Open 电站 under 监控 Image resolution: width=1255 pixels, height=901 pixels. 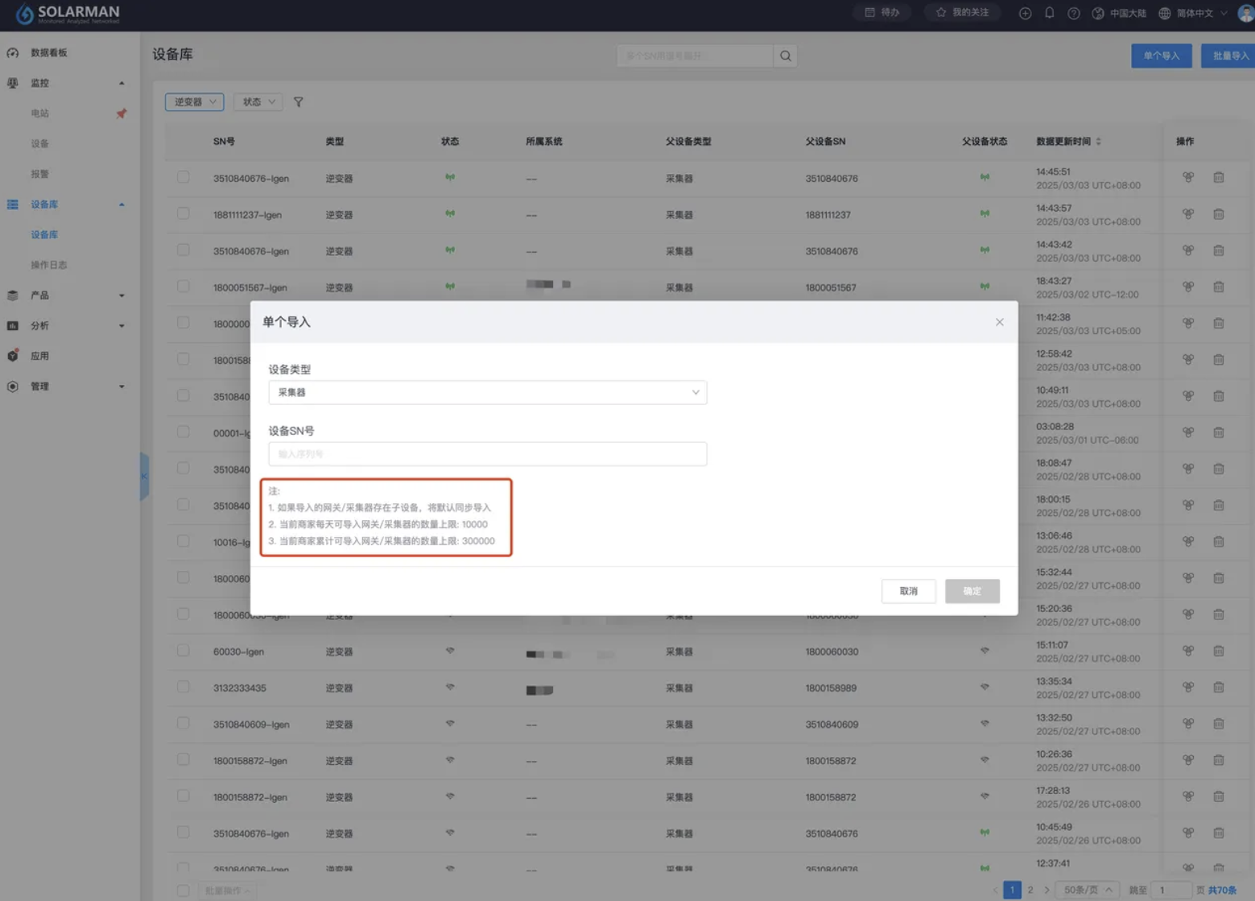40,114
